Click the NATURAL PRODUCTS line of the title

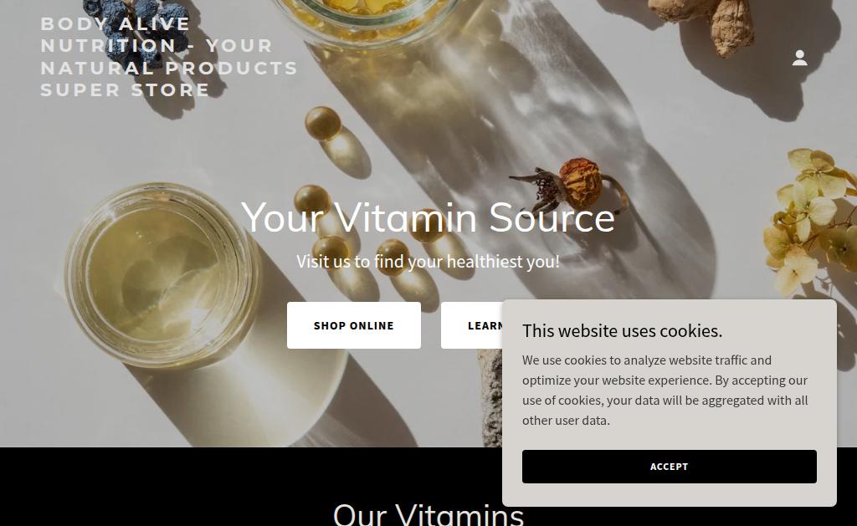tap(169, 69)
